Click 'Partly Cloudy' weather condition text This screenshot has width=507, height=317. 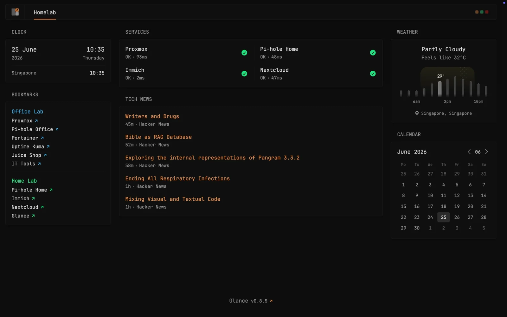[x=444, y=49]
